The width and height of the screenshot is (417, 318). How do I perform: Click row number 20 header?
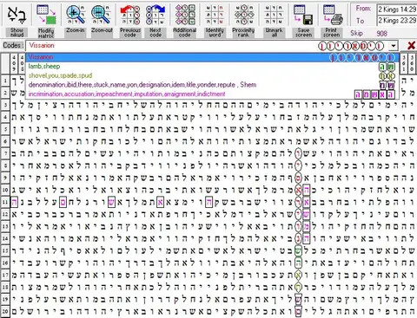pos(5,311)
